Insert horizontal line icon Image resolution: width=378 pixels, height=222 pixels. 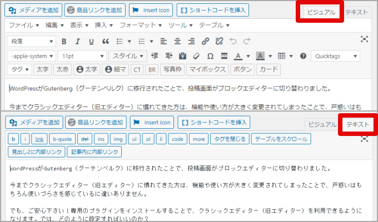point(224,56)
